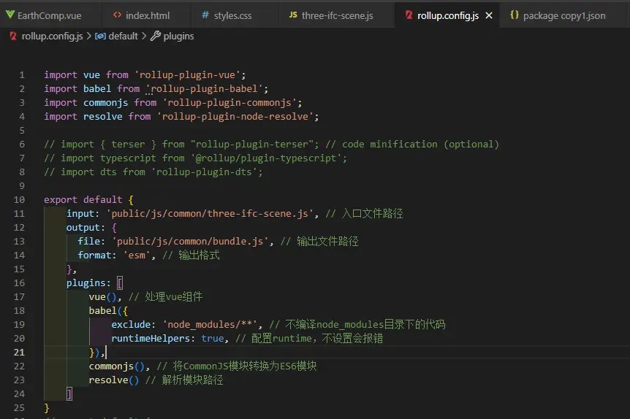Click the '// 输出格式' comment
630x419 pixels.
tap(191, 255)
